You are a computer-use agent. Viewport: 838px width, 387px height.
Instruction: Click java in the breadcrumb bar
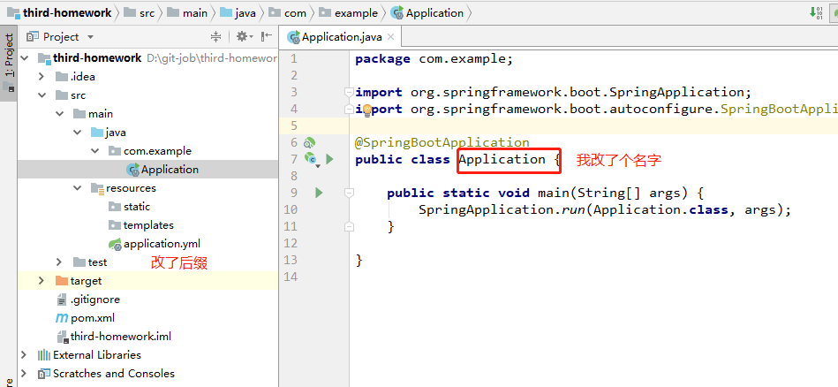(x=245, y=13)
